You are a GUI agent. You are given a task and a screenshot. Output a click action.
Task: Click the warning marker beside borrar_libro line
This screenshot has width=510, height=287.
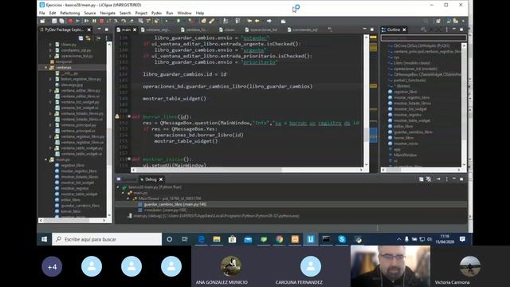117,116
